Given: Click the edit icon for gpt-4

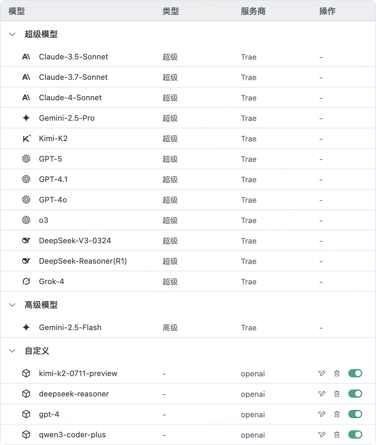Looking at the screenshot, I should (322, 414).
